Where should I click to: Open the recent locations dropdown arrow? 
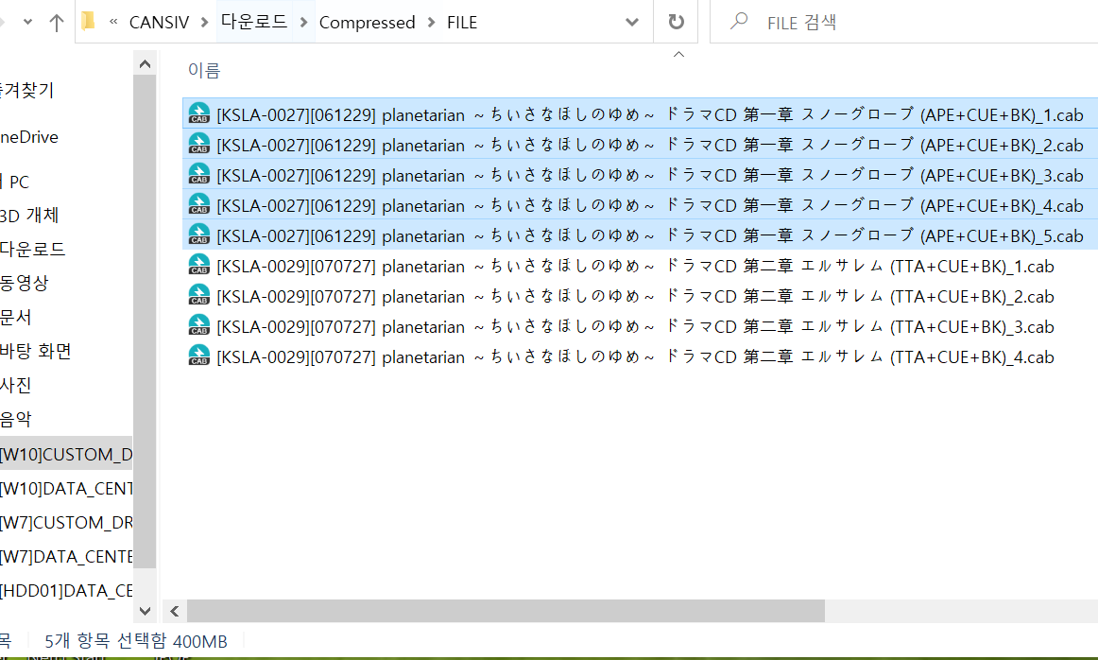(x=28, y=22)
